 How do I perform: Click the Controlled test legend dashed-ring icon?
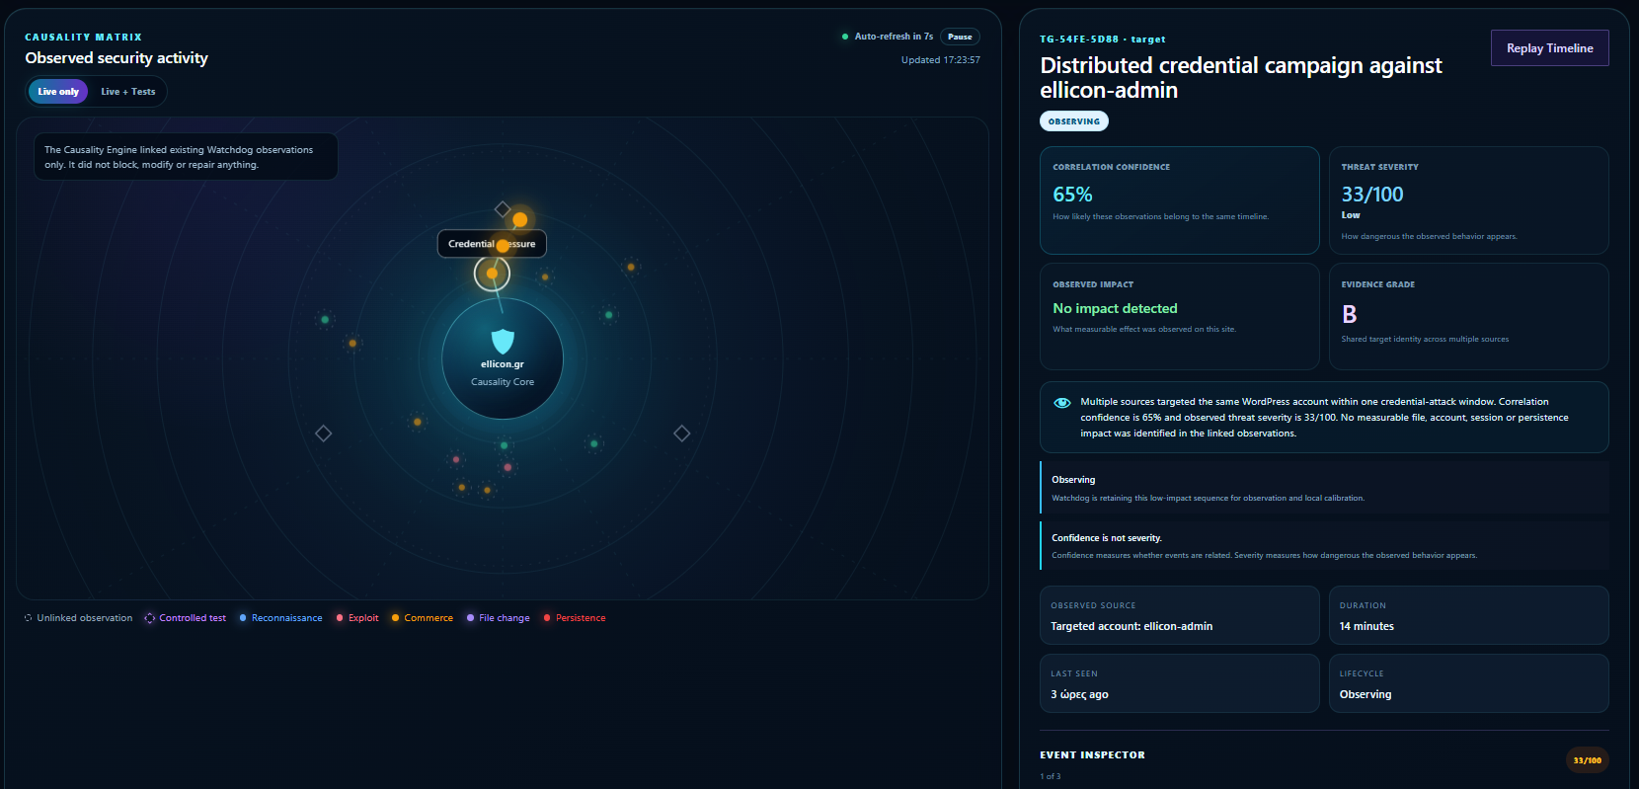150,618
